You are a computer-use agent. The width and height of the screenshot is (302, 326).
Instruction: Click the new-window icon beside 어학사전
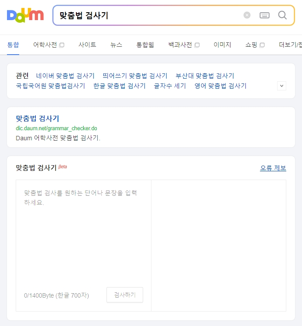coord(62,45)
